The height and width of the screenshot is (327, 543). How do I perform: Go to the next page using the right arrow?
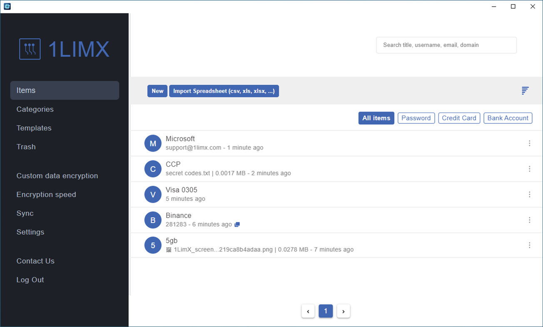[343, 311]
